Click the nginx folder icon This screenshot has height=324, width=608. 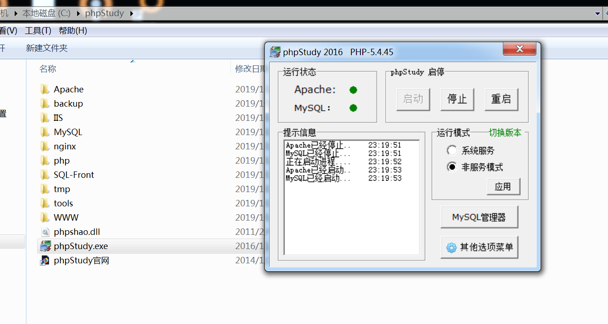(45, 146)
